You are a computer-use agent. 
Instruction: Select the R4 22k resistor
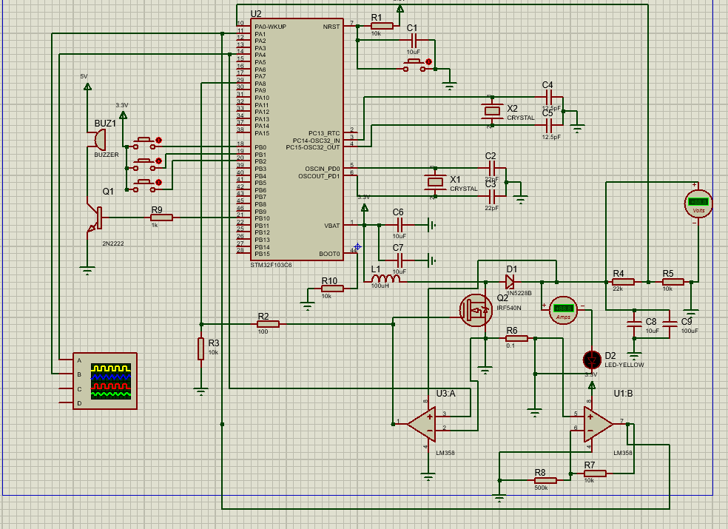tap(623, 281)
